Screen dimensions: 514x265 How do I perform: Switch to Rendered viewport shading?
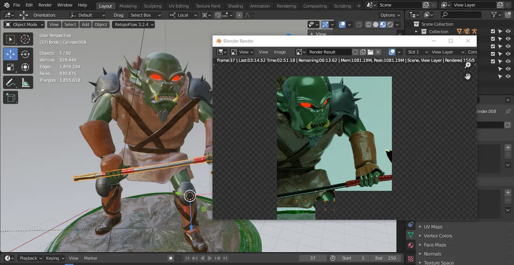[390, 24]
